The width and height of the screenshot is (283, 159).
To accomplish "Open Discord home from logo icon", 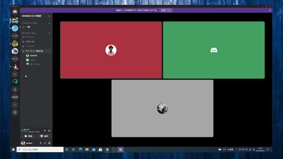I will (15, 12).
